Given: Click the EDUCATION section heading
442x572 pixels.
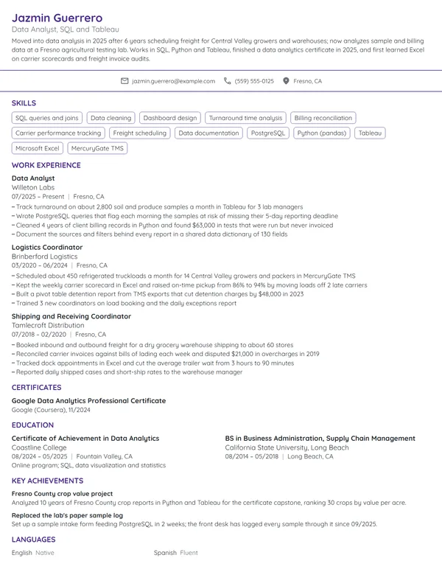Looking at the screenshot, I should coord(32,425).
